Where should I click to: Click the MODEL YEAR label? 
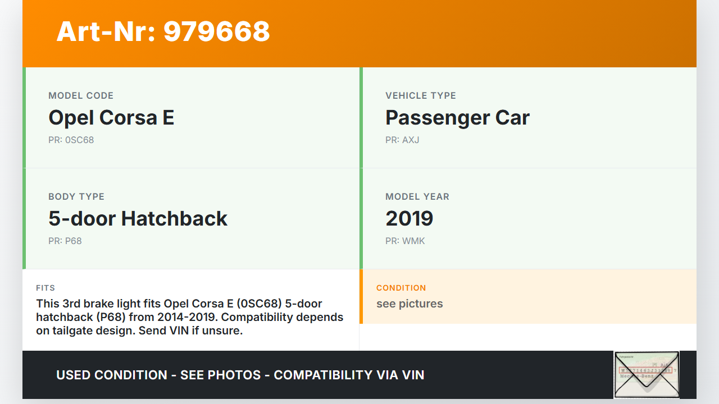pyautogui.click(x=417, y=197)
